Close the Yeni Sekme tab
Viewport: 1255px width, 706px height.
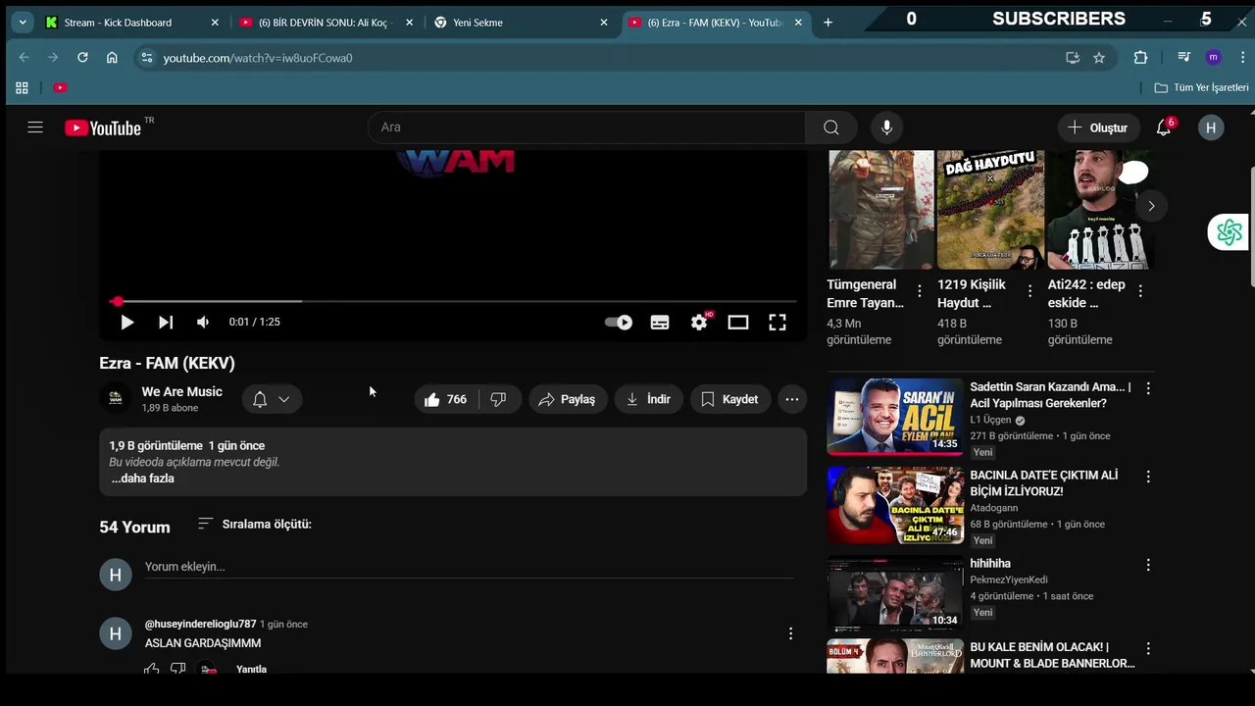(x=604, y=23)
